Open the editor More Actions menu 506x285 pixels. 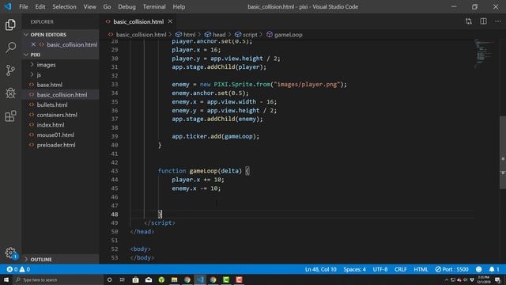[x=498, y=21]
